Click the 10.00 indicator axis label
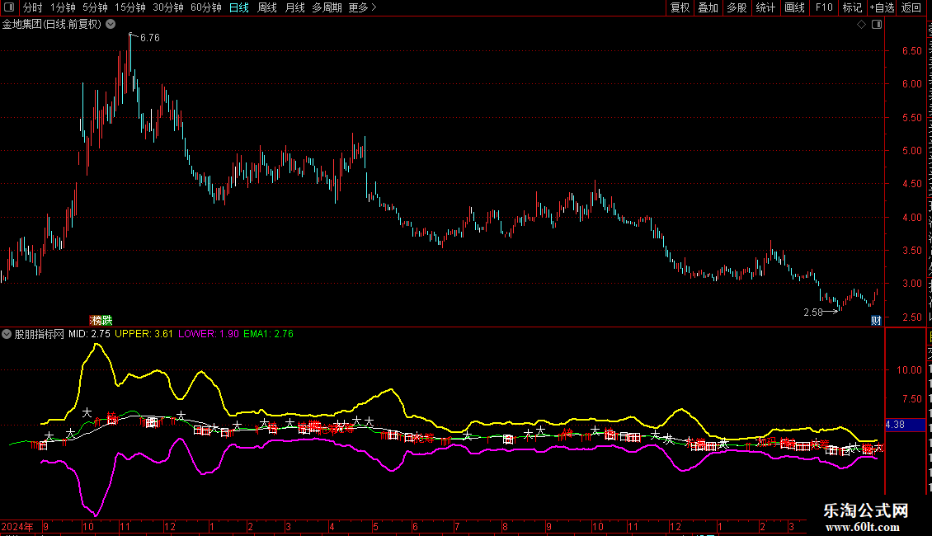 pyautogui.click(x=909, y=369)
